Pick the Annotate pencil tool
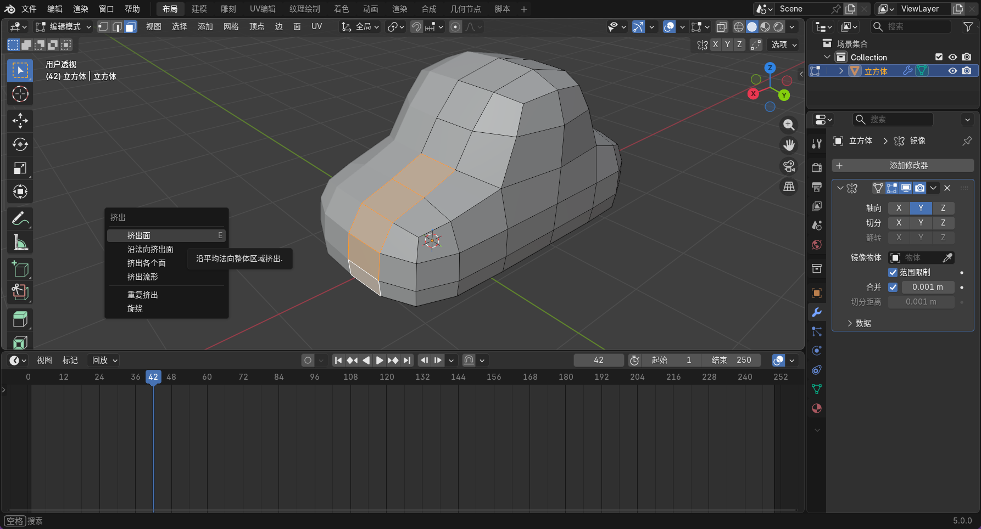 [x=20, y=219]
